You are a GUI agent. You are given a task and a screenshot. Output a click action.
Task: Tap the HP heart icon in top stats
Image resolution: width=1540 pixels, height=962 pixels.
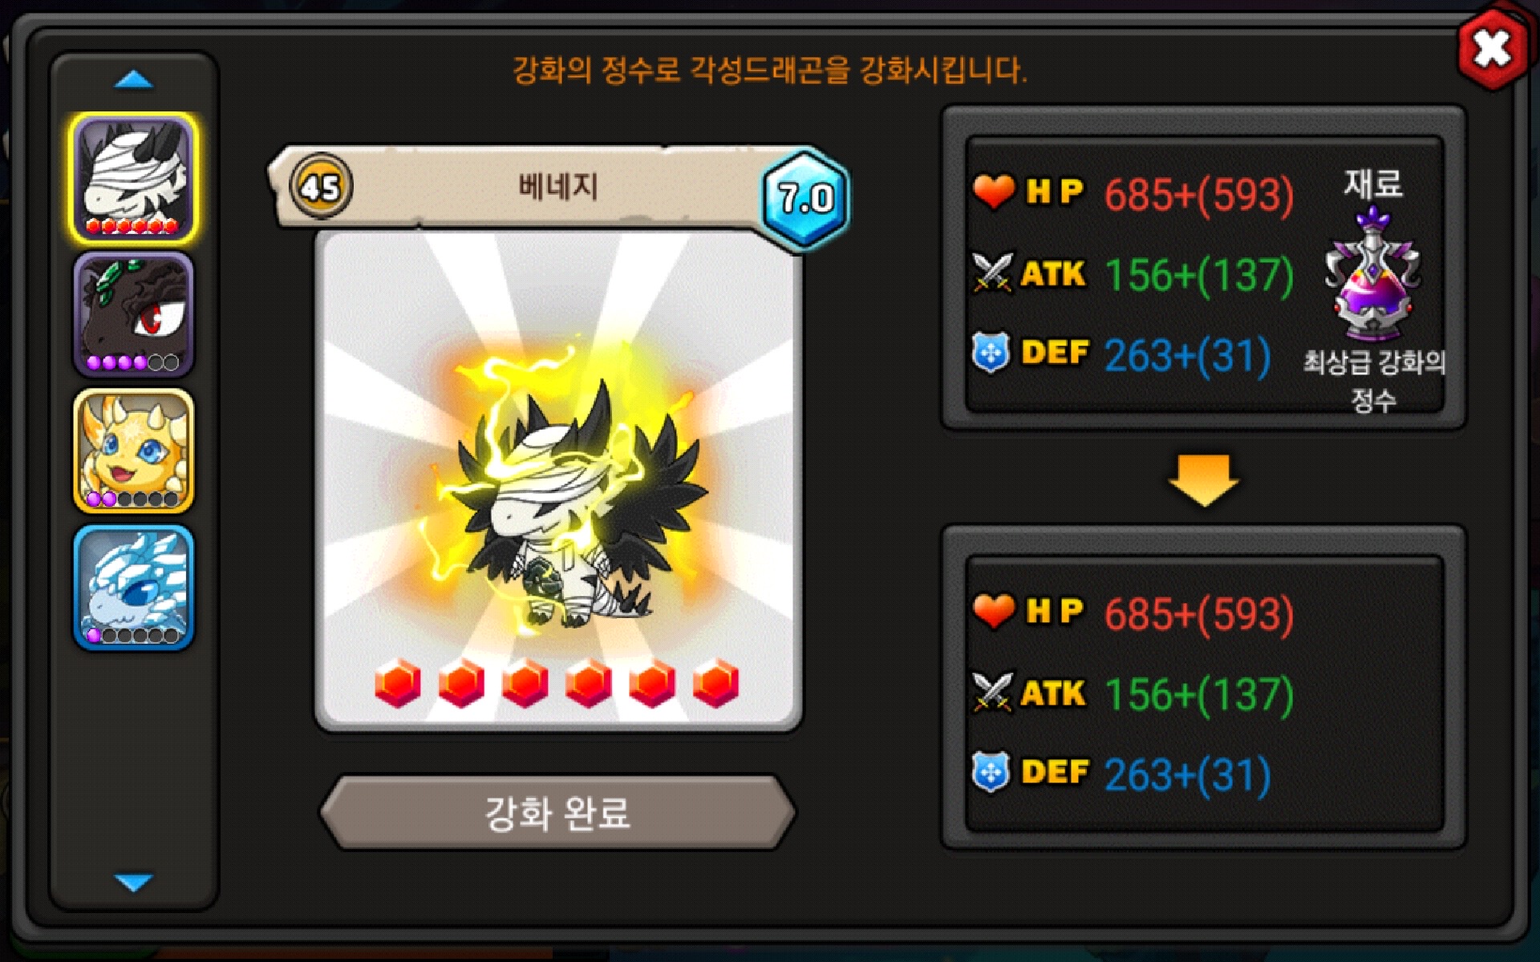(993, 192)
